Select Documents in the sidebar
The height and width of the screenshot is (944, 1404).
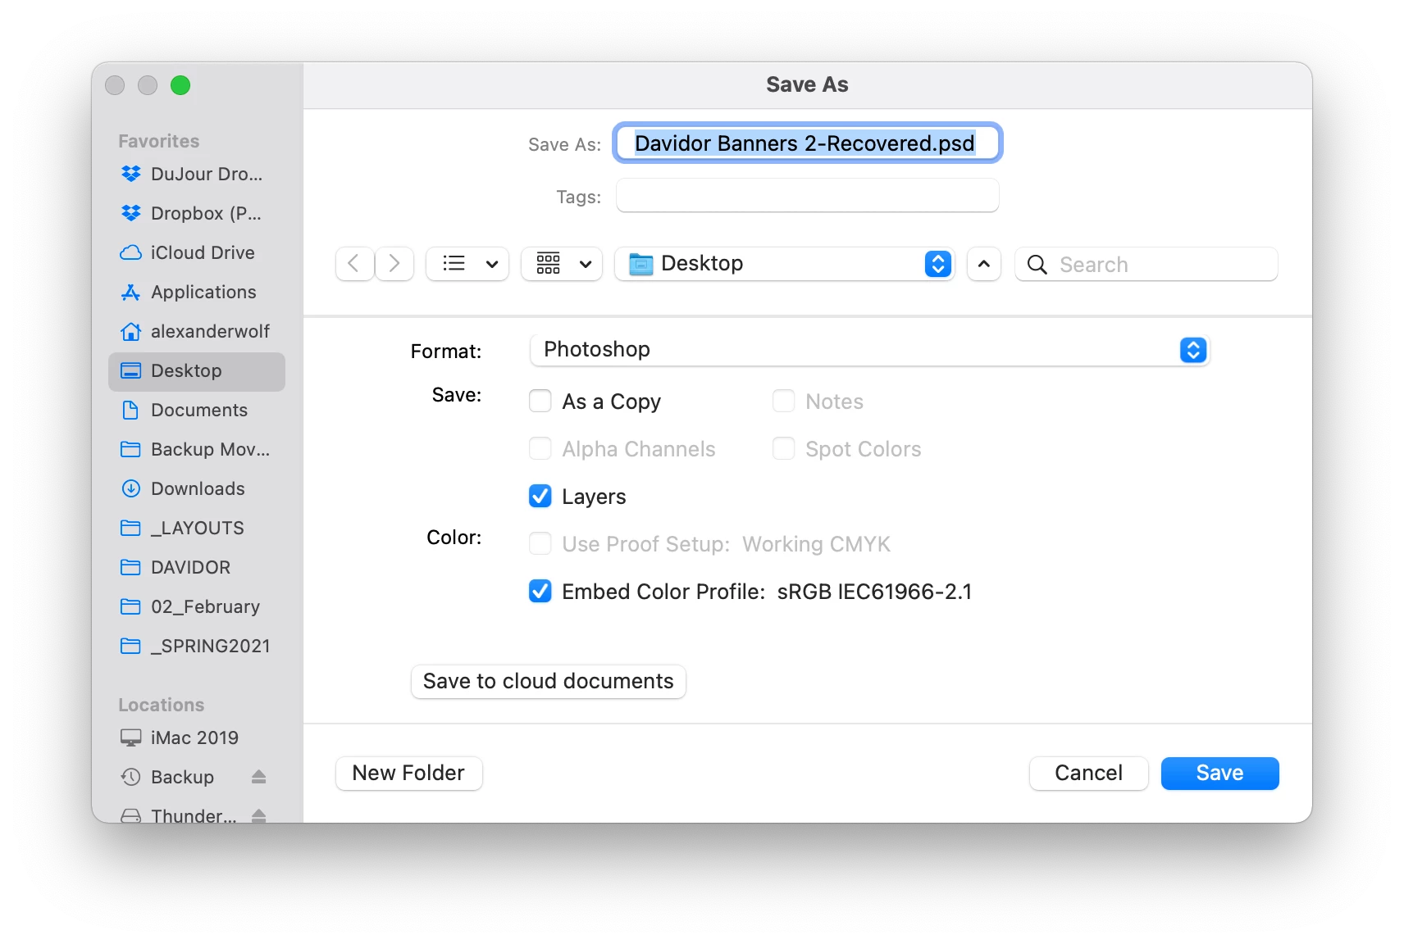197,410
